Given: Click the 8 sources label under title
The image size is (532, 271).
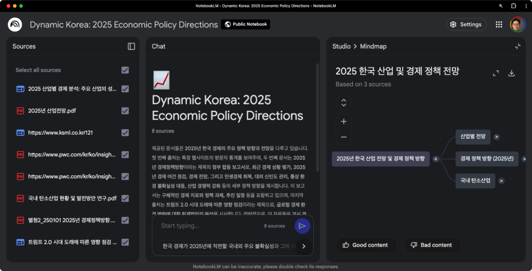Looking at the screenshot, I should [x=163, y=131].
